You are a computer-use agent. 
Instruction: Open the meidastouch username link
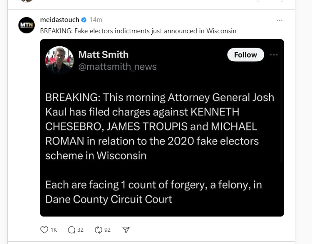(x=59, y=20)
